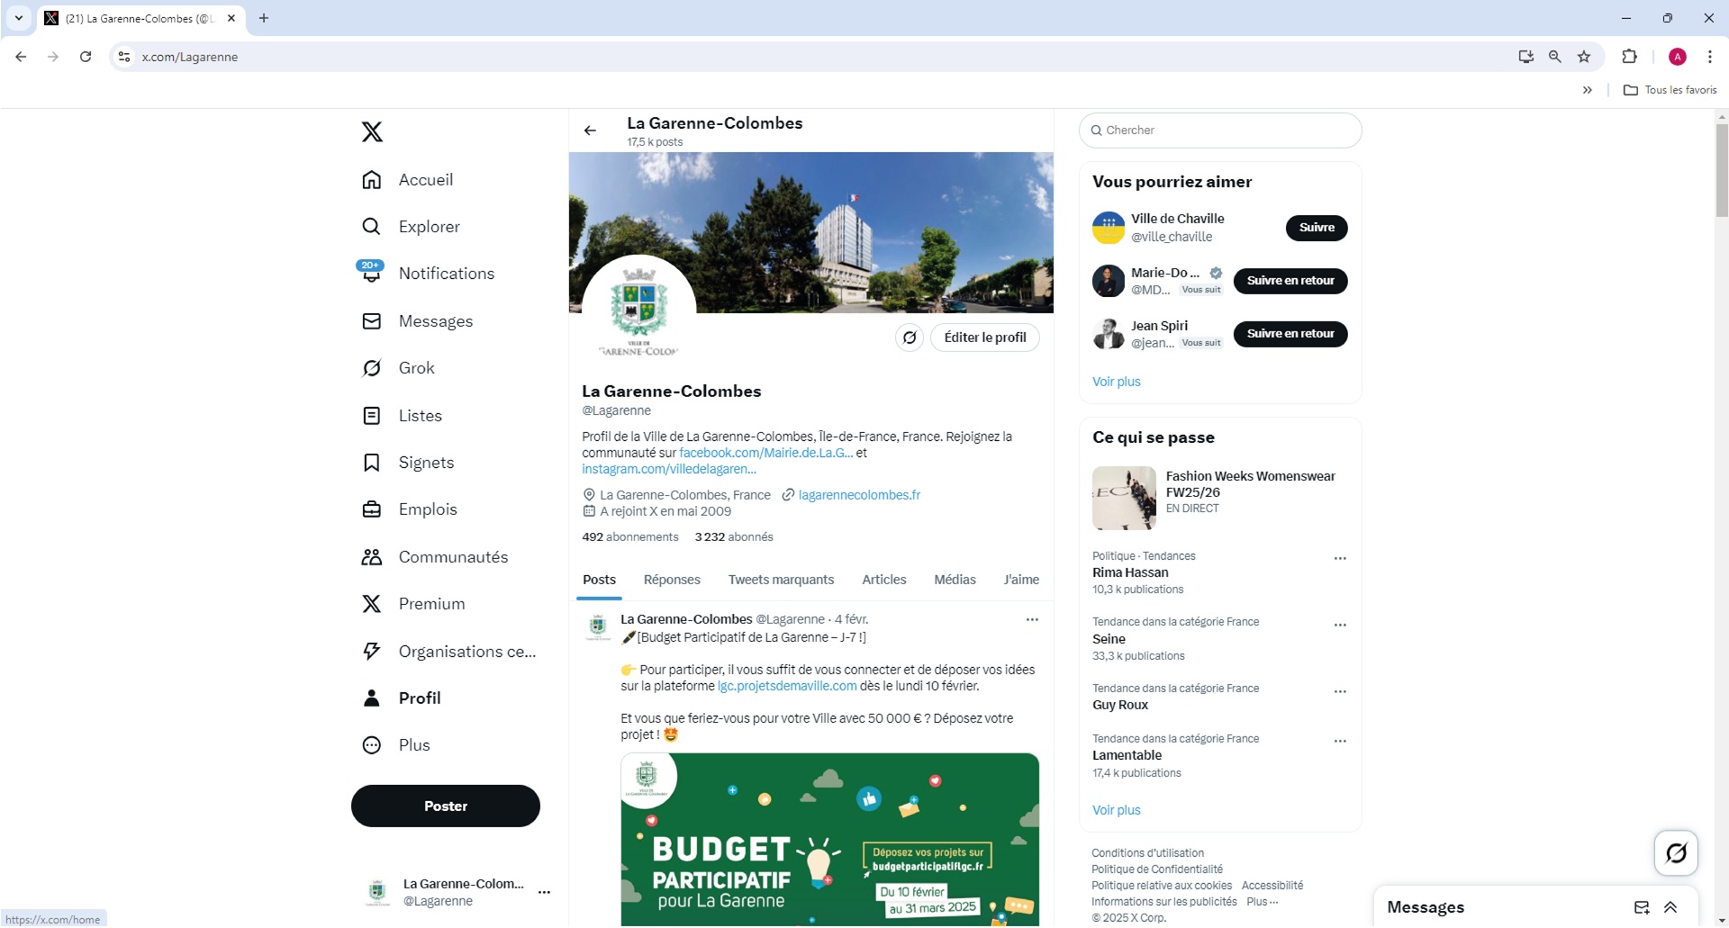Click the Éditer le profil button
The image size is (1729, 928).
(984, 338)
